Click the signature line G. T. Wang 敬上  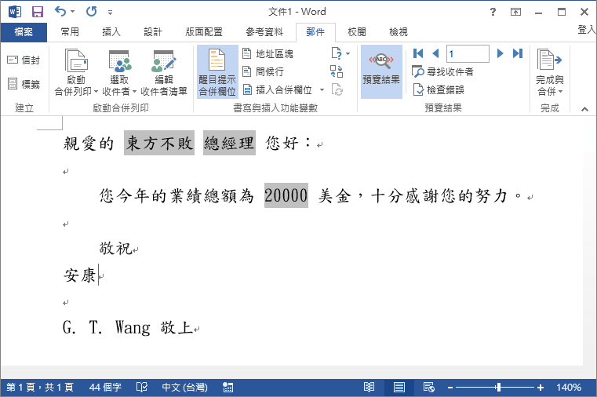tap(129, 327)
